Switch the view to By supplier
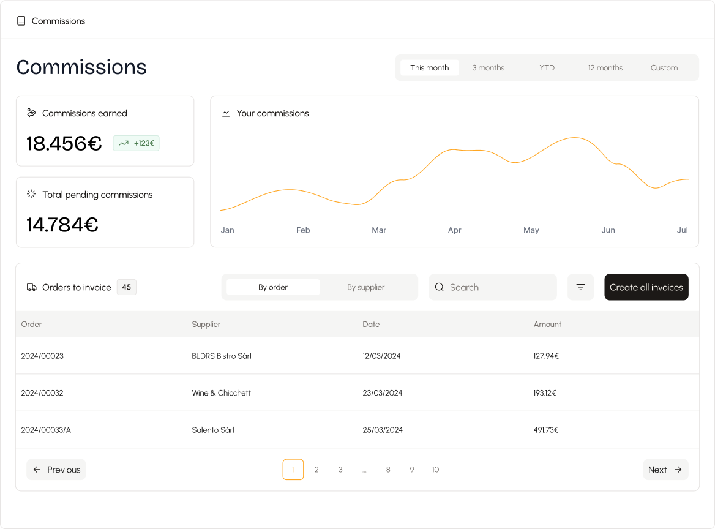 365,287
